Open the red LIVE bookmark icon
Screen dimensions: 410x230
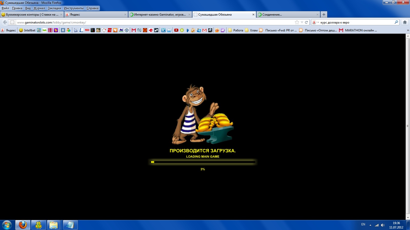click(x=87, y=30)
